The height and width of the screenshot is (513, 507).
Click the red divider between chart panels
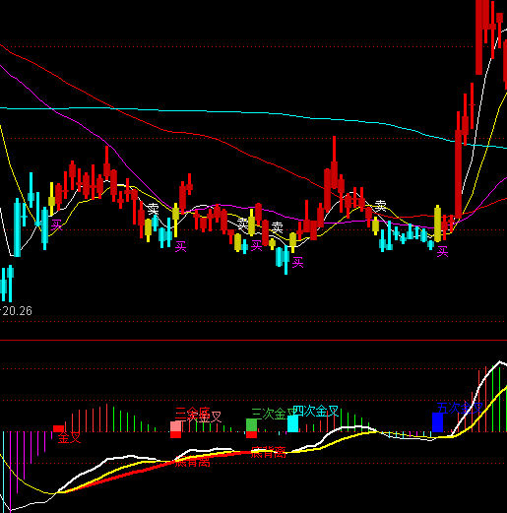coord(253,341)
